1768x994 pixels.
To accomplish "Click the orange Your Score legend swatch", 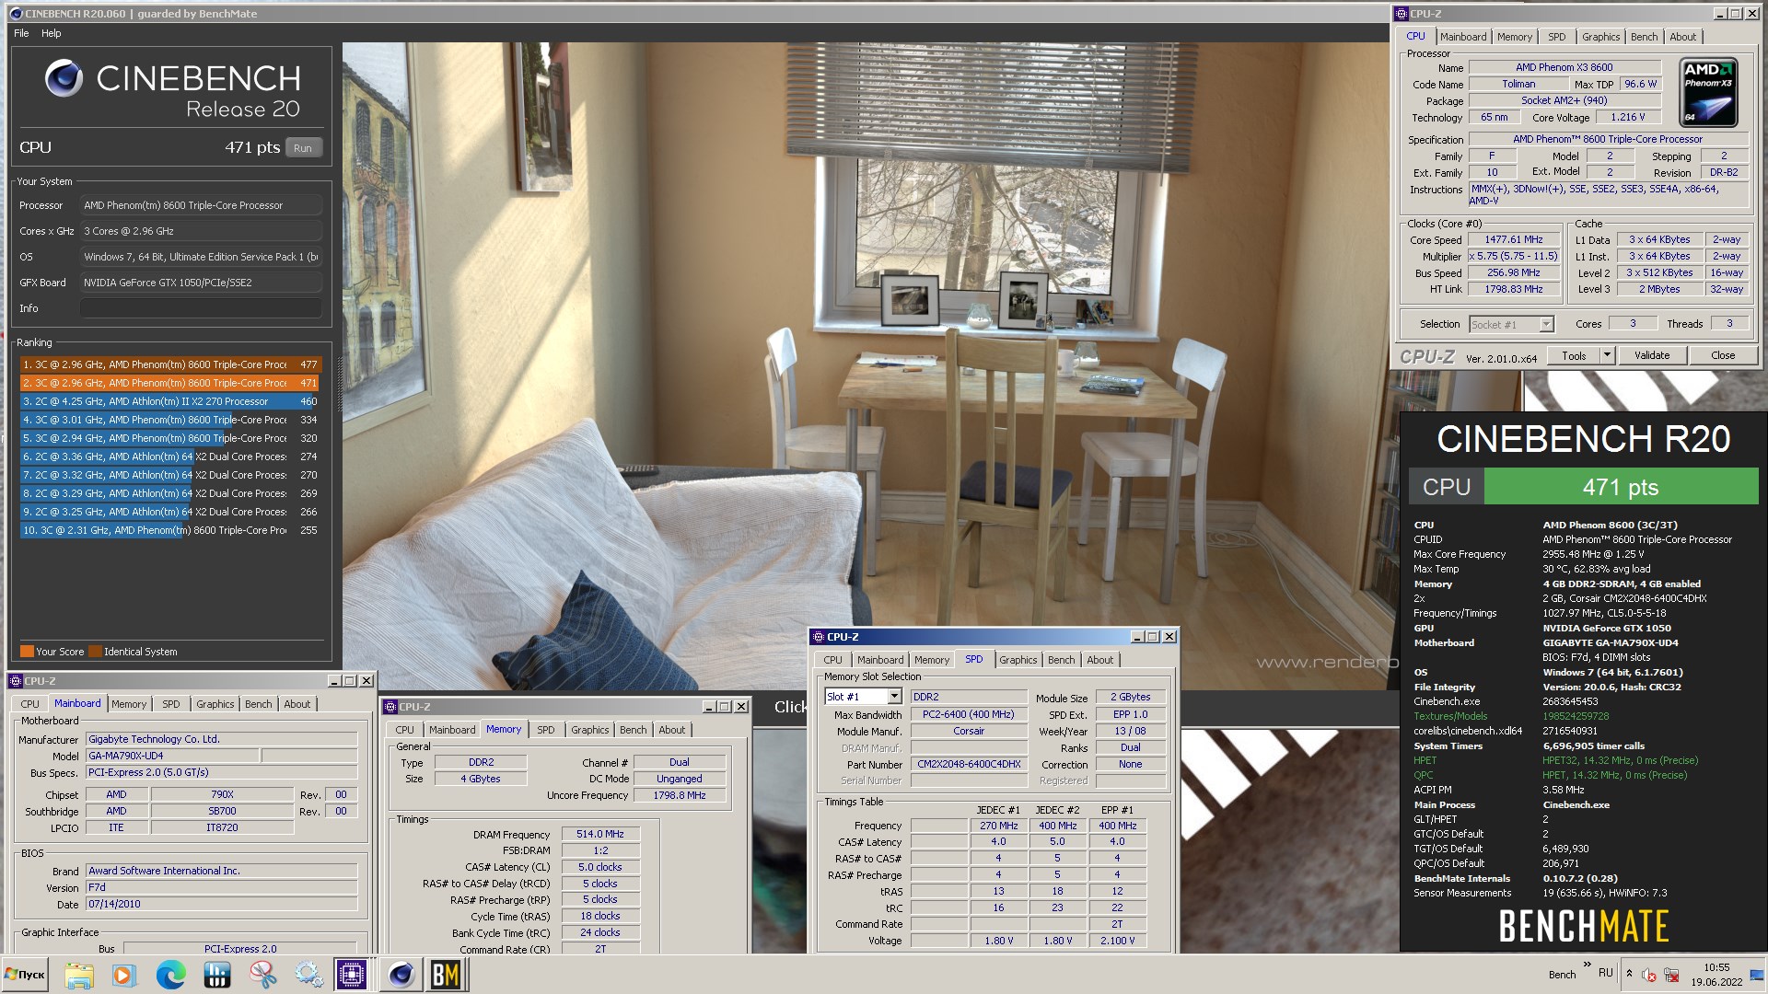I will tap(27, 652).
